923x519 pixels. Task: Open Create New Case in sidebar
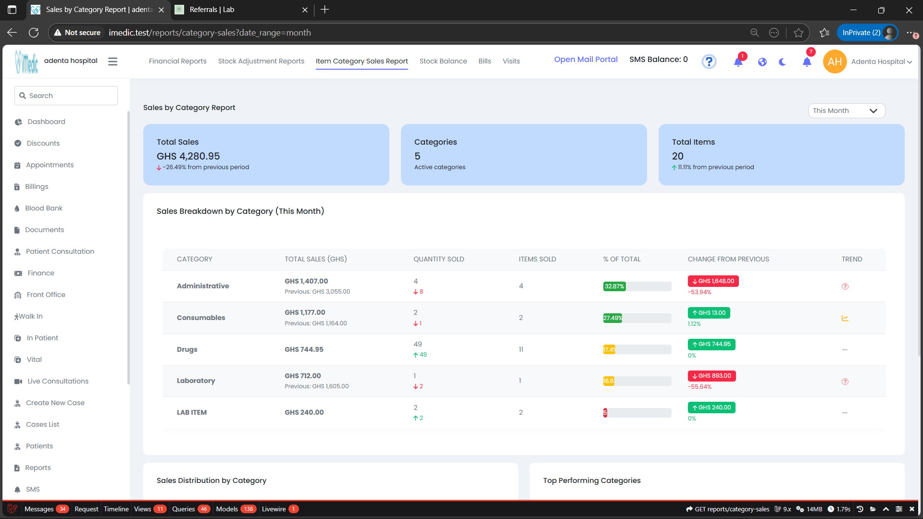tap(55, 403)
